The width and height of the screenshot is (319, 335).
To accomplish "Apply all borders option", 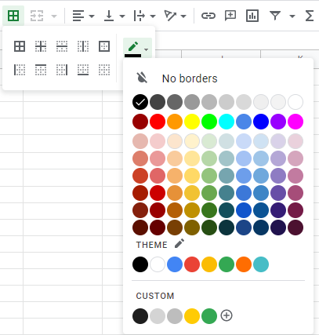I will 20,46.
